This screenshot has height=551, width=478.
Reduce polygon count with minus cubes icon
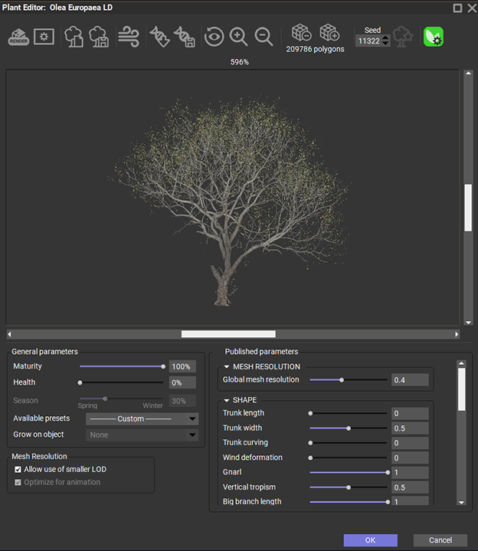pyautogui.click(x=300, y=33)
